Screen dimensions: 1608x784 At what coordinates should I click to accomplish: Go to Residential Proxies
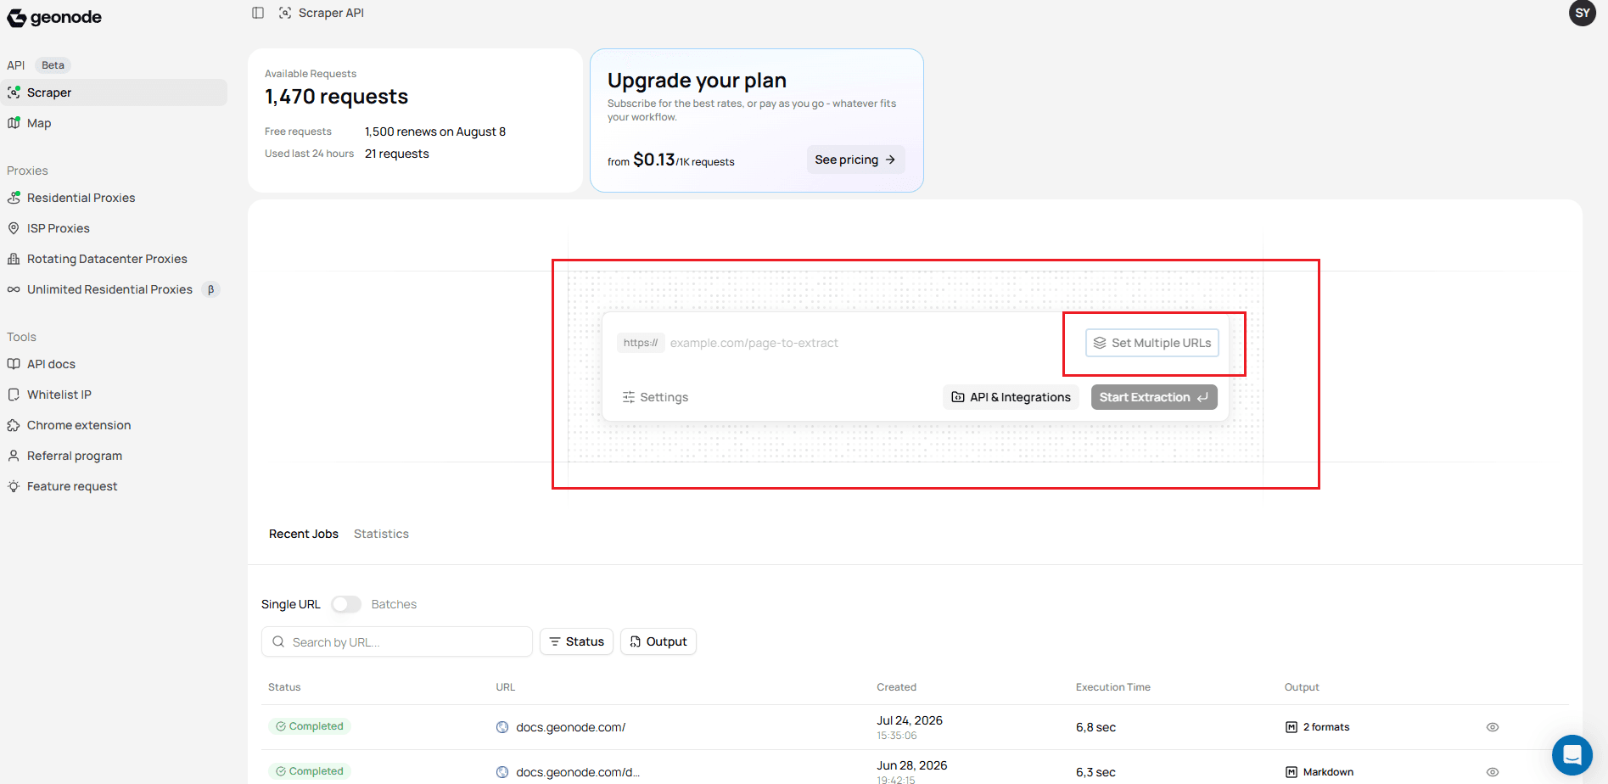(115, 198)
